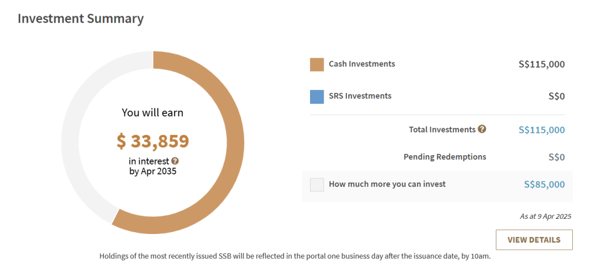Viewport: 598px width, 269px height.
Task: Click the Investment Summary heading
Action: 81,19
